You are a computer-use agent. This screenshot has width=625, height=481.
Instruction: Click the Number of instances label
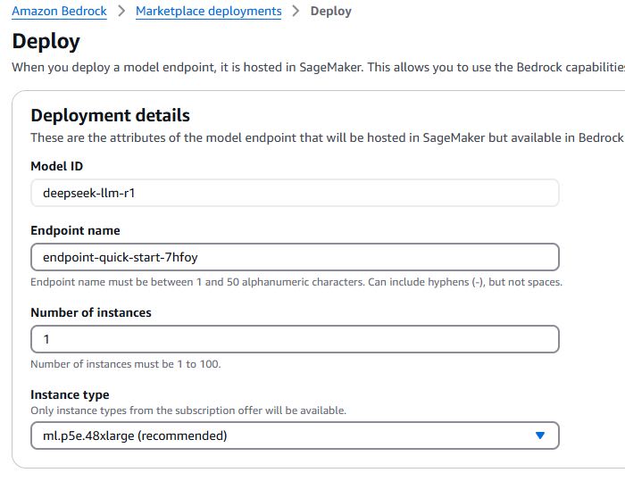tap(91, 312)
